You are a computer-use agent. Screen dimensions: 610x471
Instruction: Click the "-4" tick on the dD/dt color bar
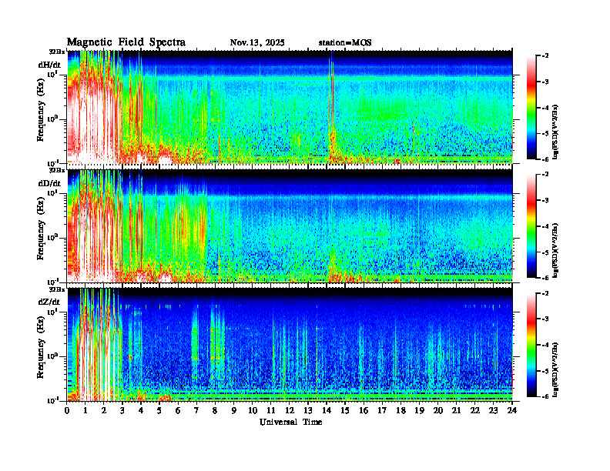coord(545,226)
